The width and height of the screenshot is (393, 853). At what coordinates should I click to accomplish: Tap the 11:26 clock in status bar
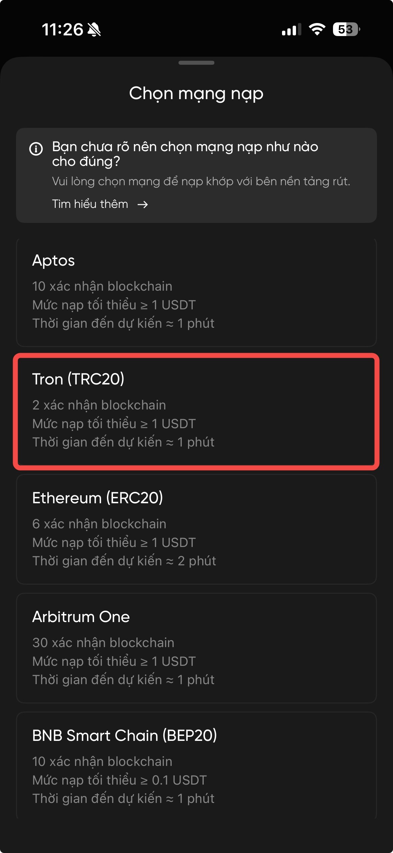(x=62, y=30)
